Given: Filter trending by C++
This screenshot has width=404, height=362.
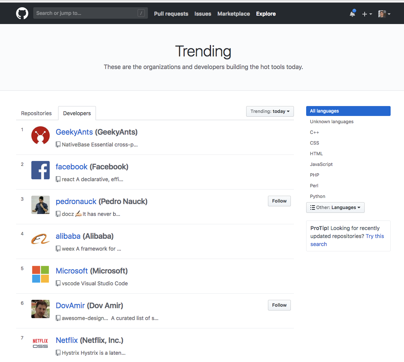Looking at the screenshot, I should point(314,132).
